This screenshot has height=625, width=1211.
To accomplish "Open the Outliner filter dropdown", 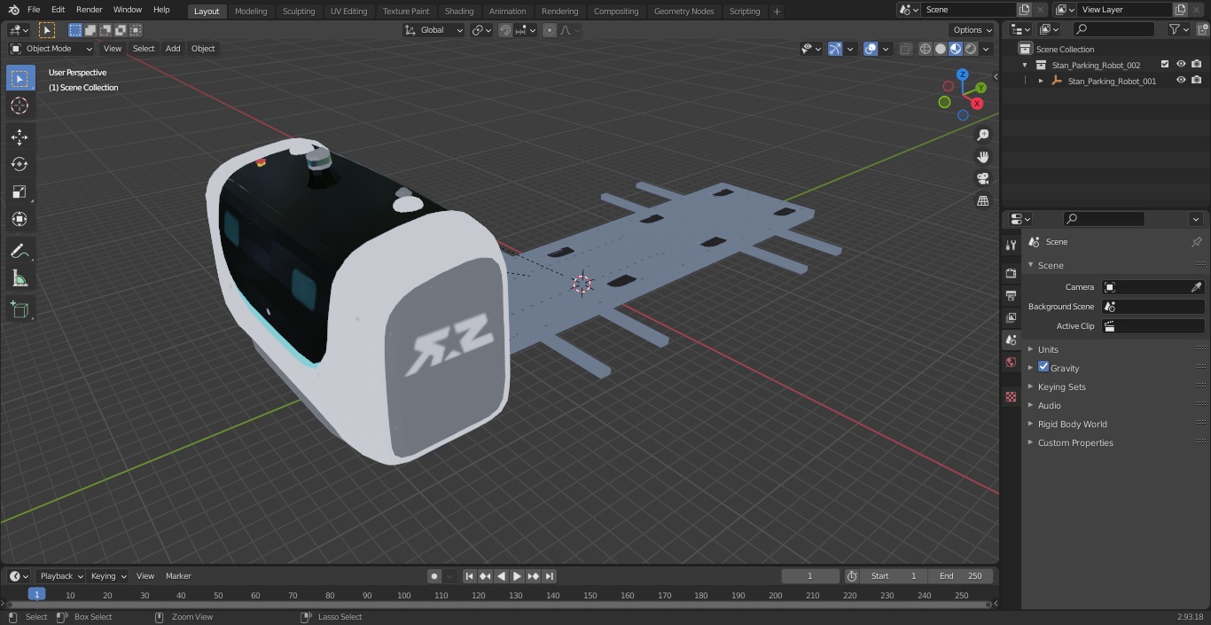I will coord(1178,29).
